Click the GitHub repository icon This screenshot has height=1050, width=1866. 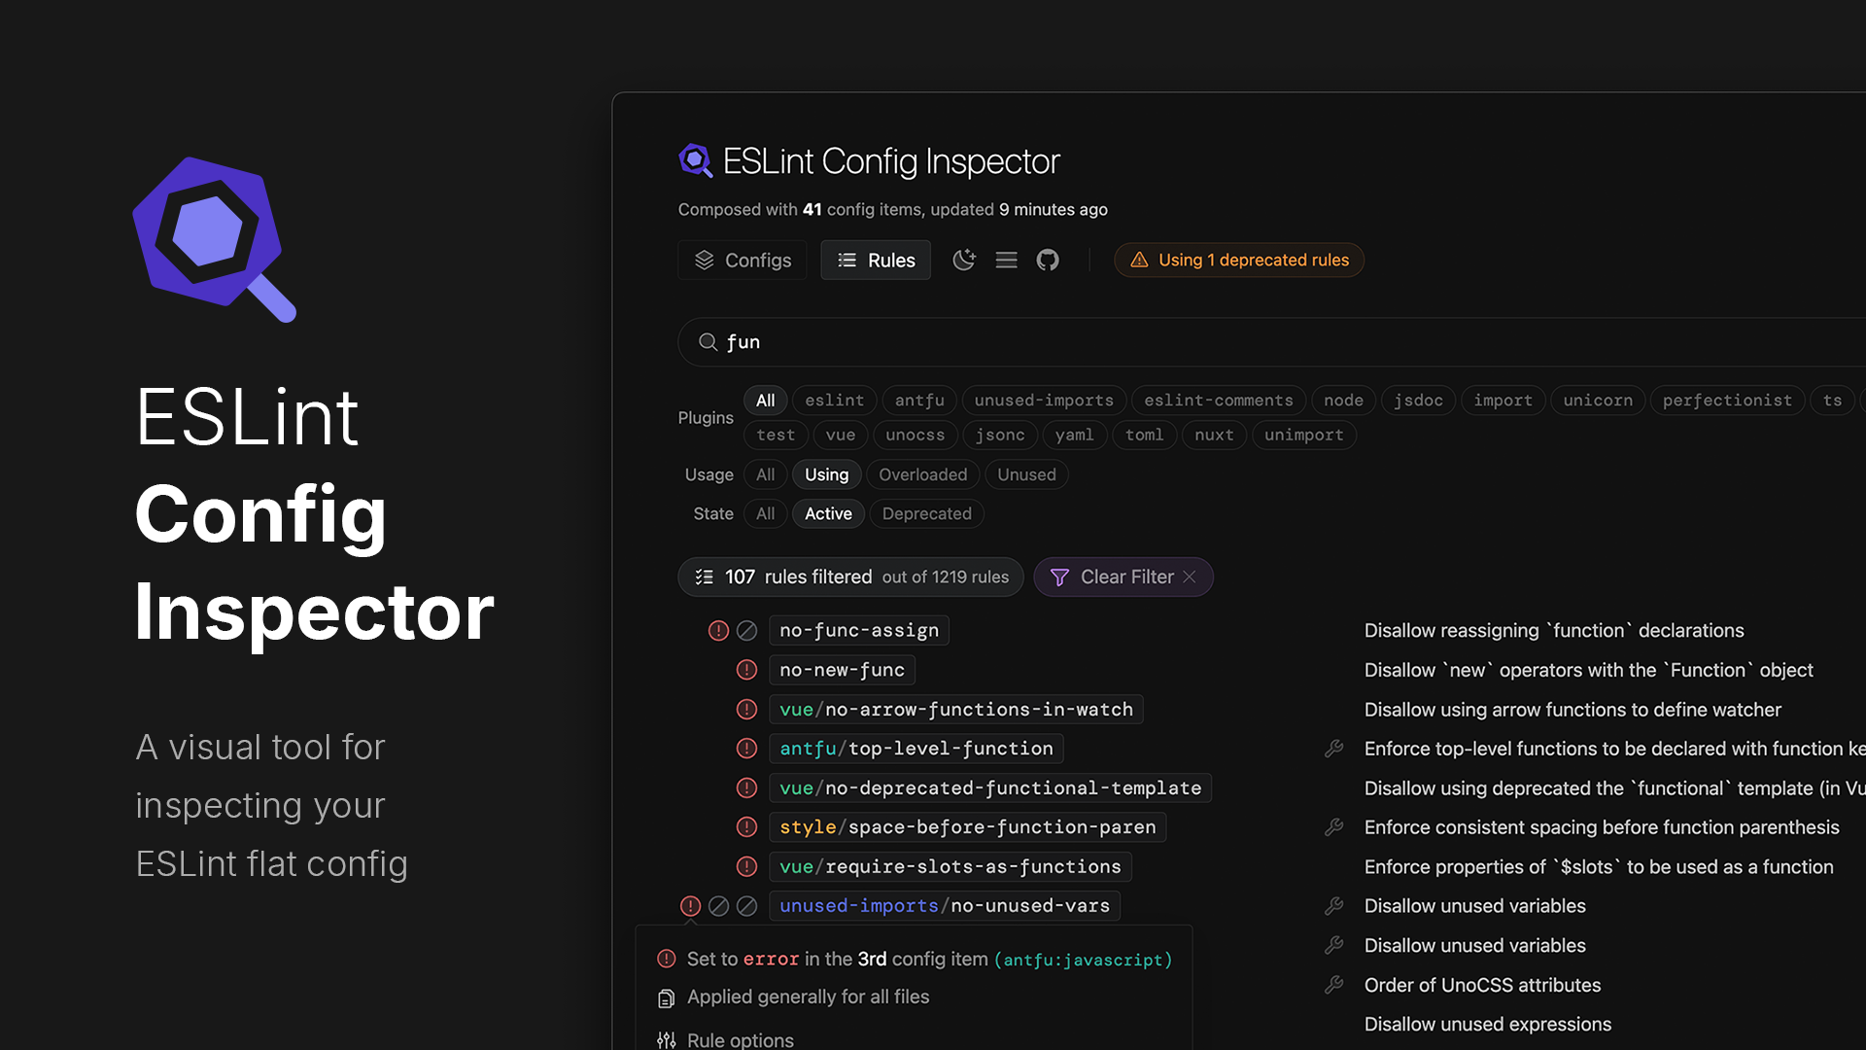click(x=1047, y=261)
